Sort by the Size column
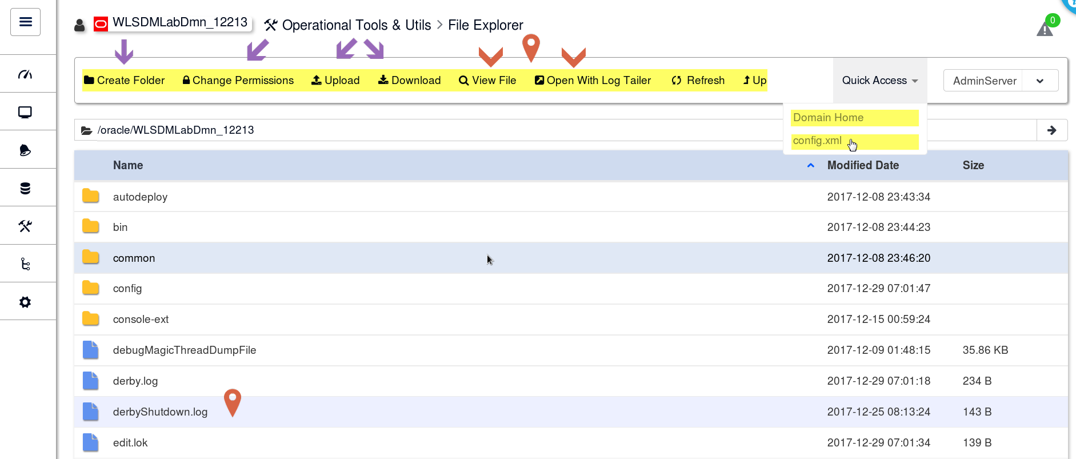This screenshot has height=459, width=1076. pyautogui.click(x=973, y=165)
